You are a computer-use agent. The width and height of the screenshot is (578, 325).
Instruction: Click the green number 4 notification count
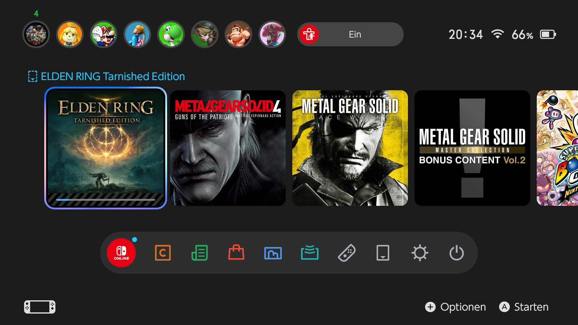click(36, 14)
